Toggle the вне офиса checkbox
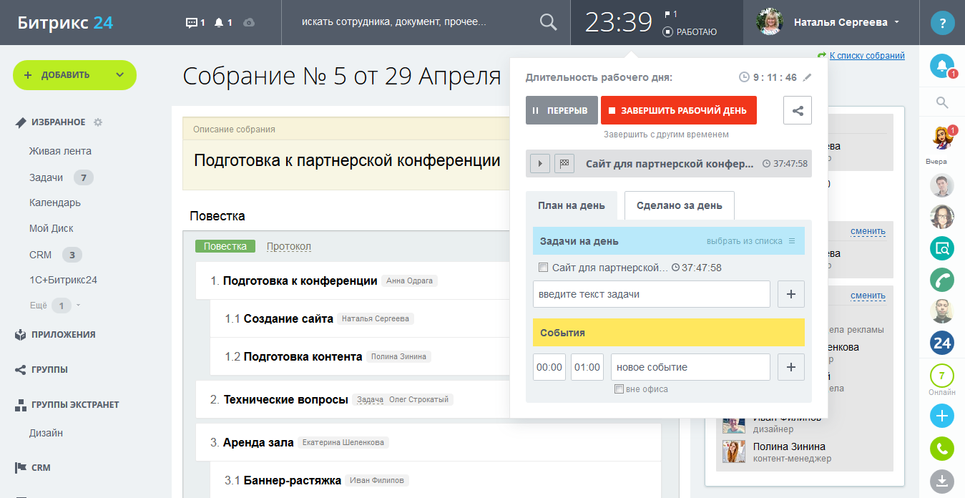Image resolution: width=965 pixels, height=498 pixels. tap(619, 389)
